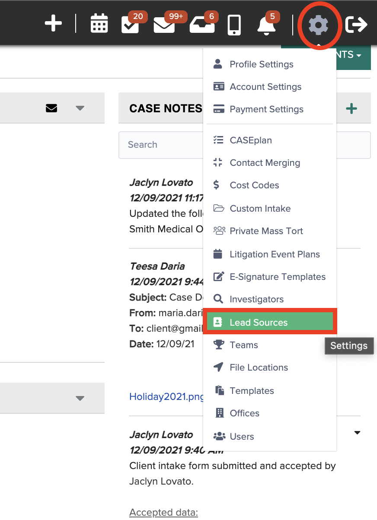Open the Settings gear menu
The width and height of the screenshot is (377, 520).
(x=319, y=25)
